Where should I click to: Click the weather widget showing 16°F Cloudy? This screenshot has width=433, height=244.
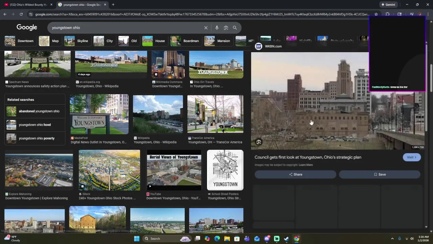(x=12, y=239)
